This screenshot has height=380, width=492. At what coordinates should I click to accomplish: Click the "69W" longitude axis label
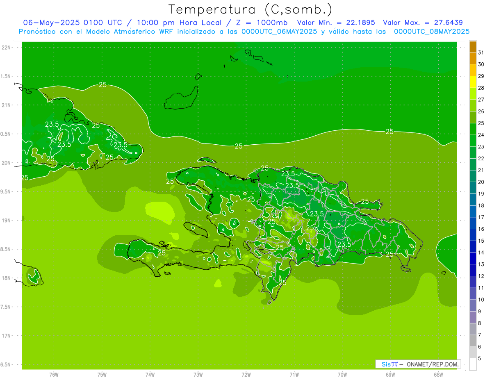(390, 375)
